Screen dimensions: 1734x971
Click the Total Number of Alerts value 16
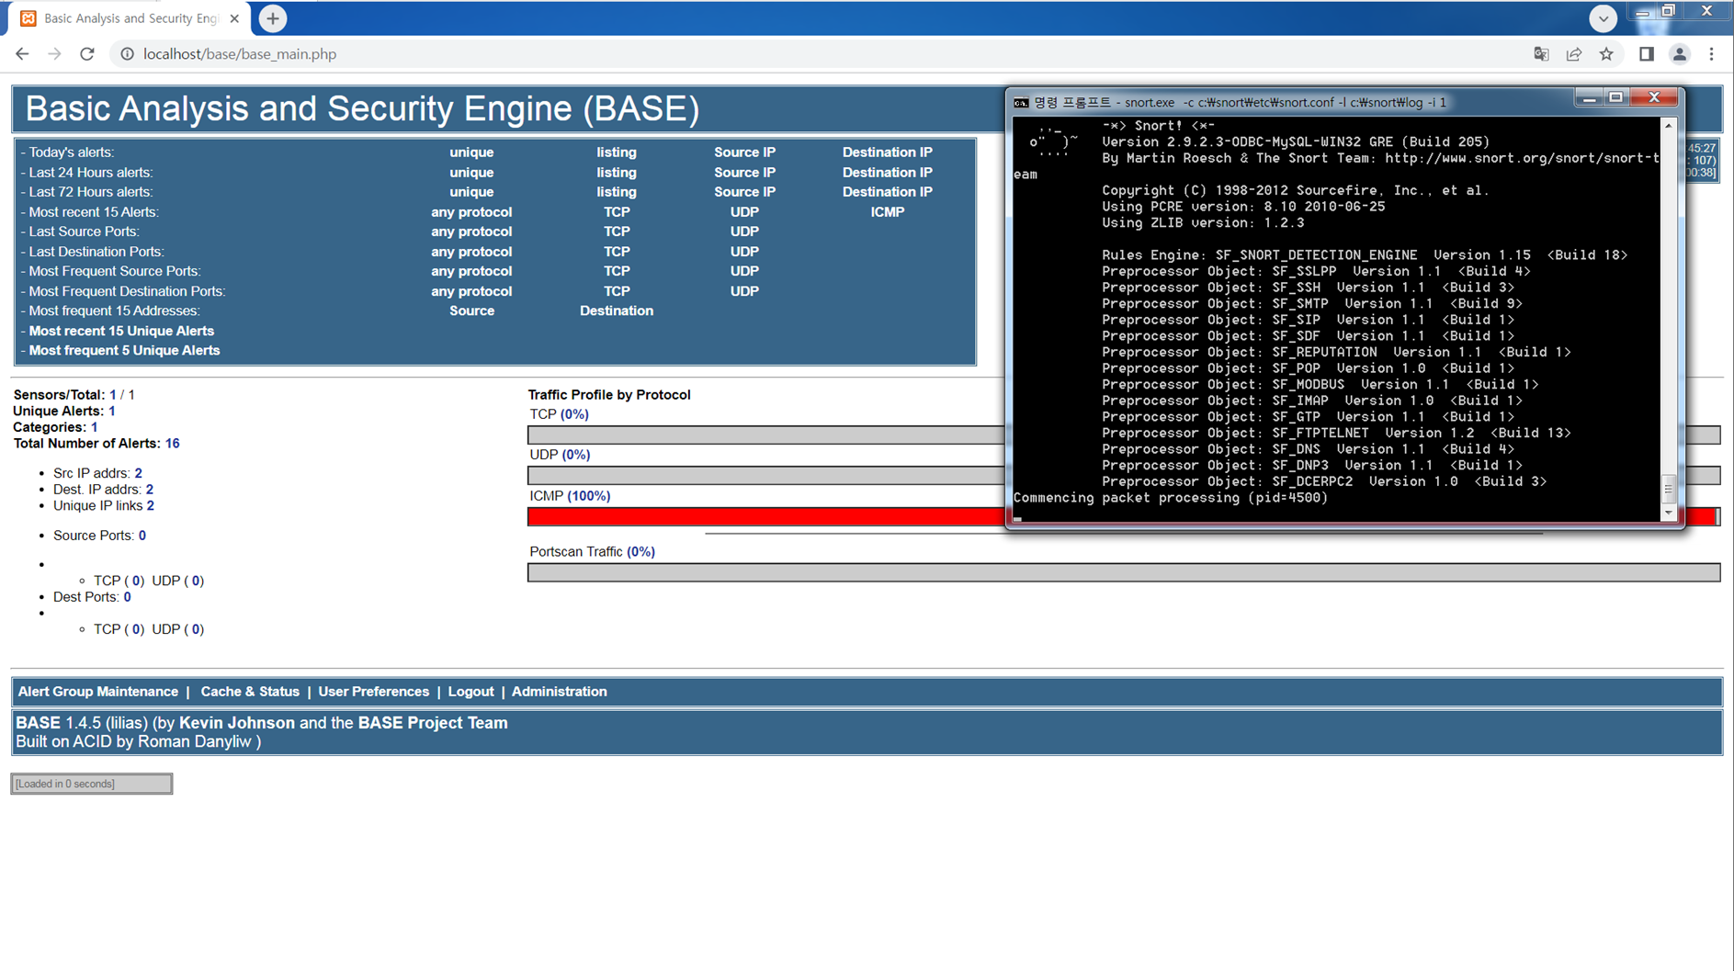172,444
